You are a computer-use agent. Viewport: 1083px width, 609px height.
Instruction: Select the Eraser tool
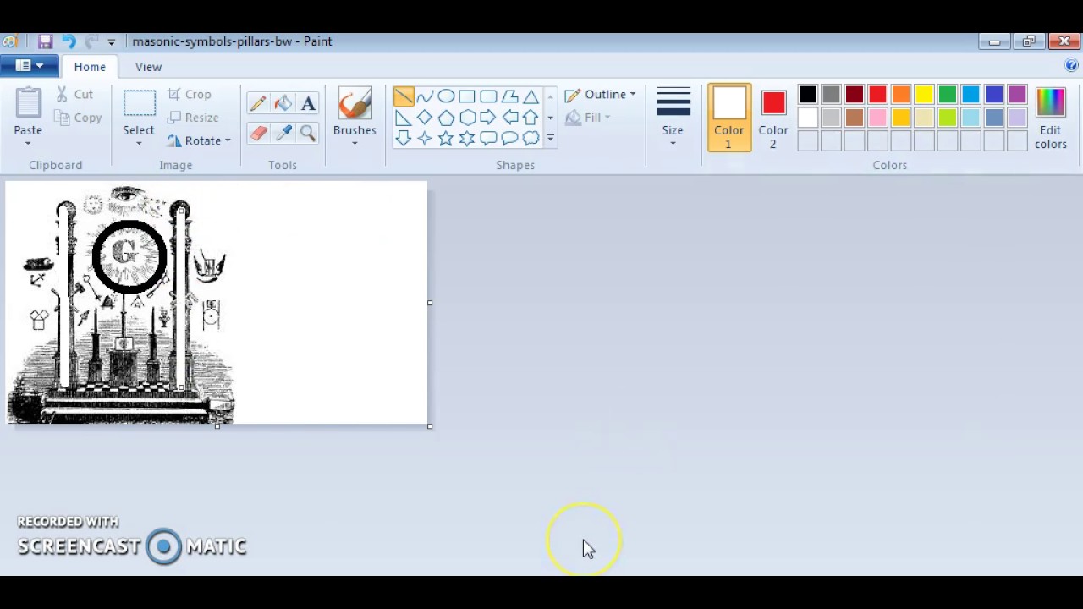click(258, 133)
